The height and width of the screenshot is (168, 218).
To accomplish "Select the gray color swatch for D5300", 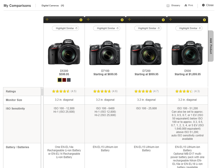I will [69, 80].
